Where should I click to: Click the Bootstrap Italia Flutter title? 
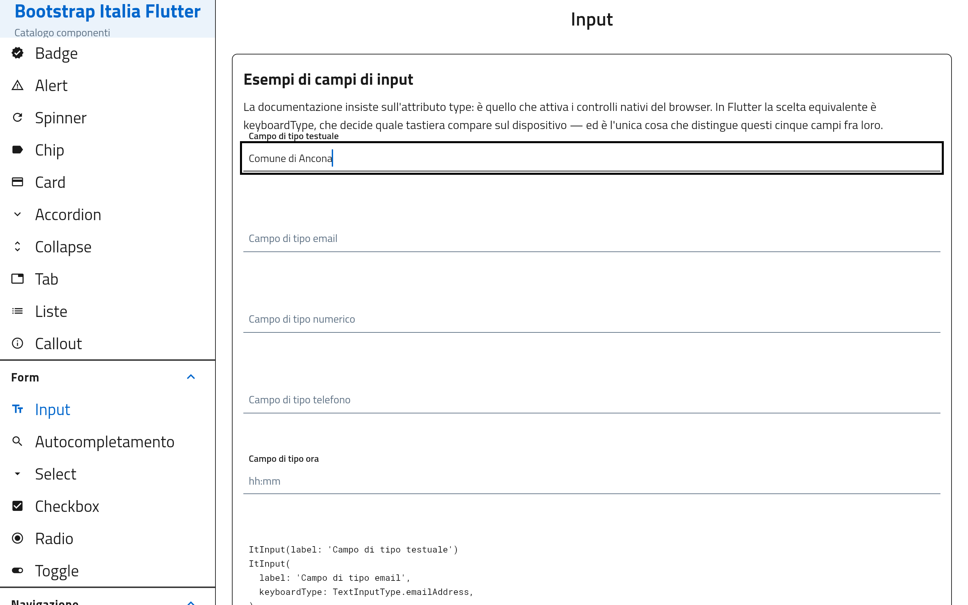tap(107, 11)
